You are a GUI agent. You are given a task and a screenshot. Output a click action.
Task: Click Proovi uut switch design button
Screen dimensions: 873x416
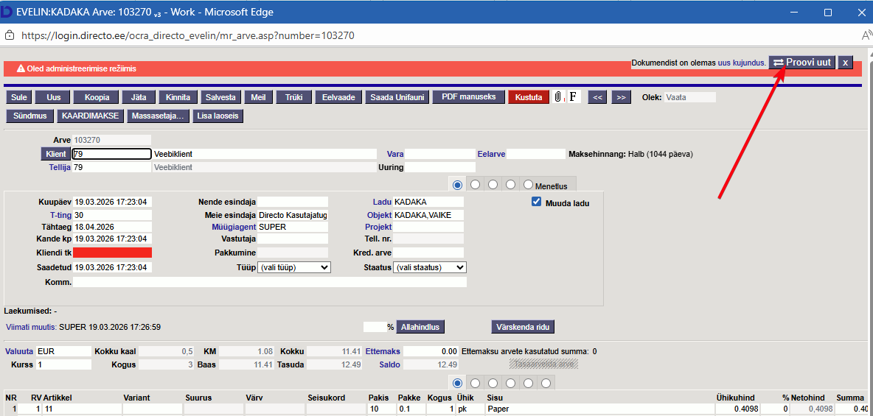(x=802, y=63)
